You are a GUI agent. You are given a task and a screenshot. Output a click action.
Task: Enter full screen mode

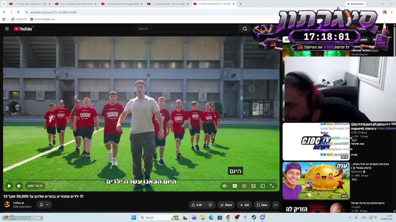272,186
